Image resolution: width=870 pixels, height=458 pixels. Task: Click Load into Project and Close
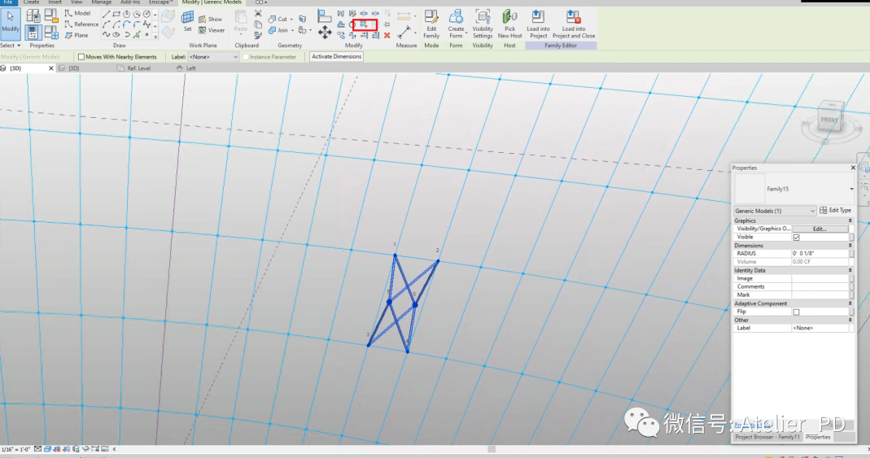point(574,24)
